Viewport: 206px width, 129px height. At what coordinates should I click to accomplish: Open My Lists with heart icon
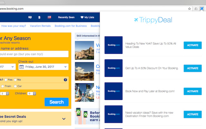[x=87, y=17]
